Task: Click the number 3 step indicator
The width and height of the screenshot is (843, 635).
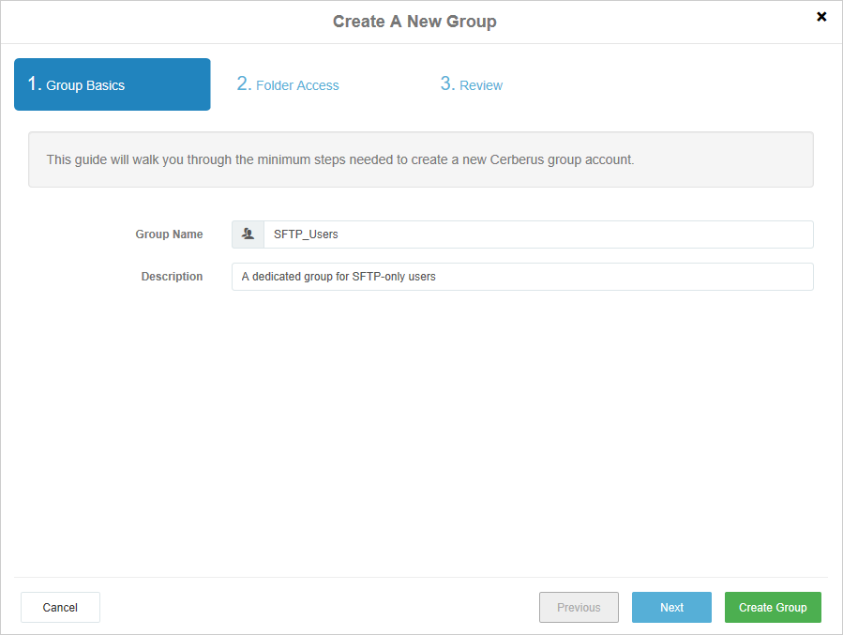Action: point(447,83)
